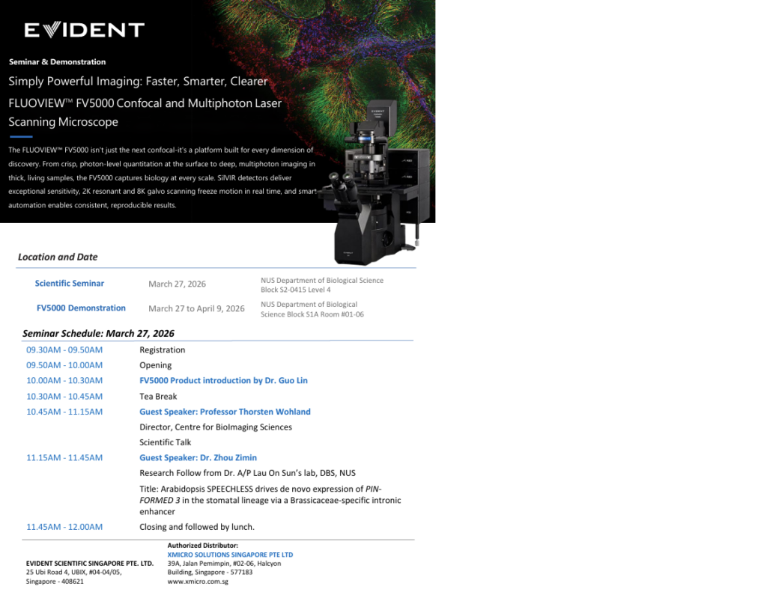This screenshot has height=589, width=767.
Task: Click the March 27 to April 9, 2026 date
Action: (196, 308)
